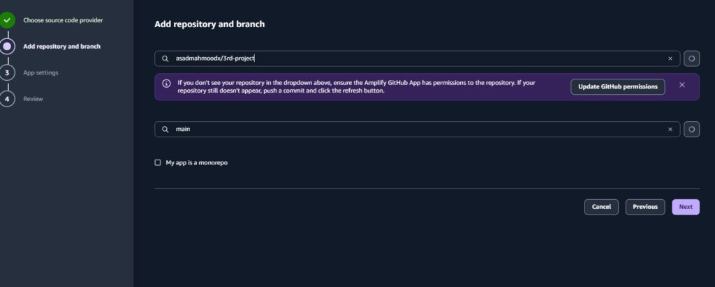Click Update GitHub permissions button
715x287 pixels.
coord(618,86)
